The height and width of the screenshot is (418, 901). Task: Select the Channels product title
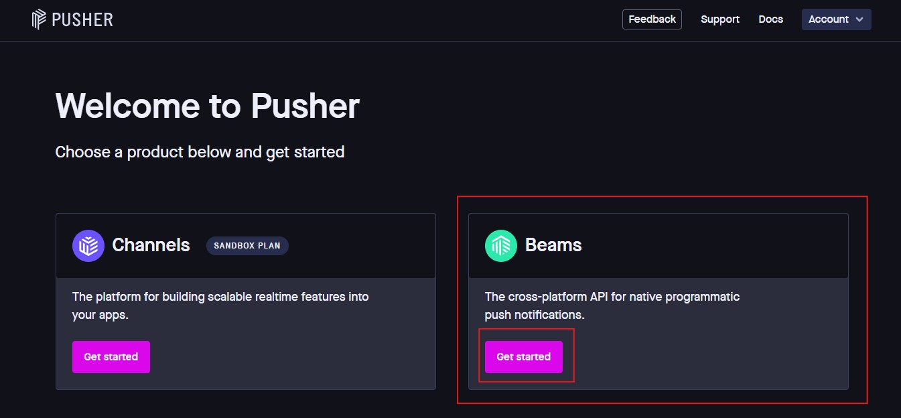(x=151, y=245)
